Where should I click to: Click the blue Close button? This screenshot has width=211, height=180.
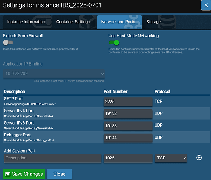(x=59, y=174)
